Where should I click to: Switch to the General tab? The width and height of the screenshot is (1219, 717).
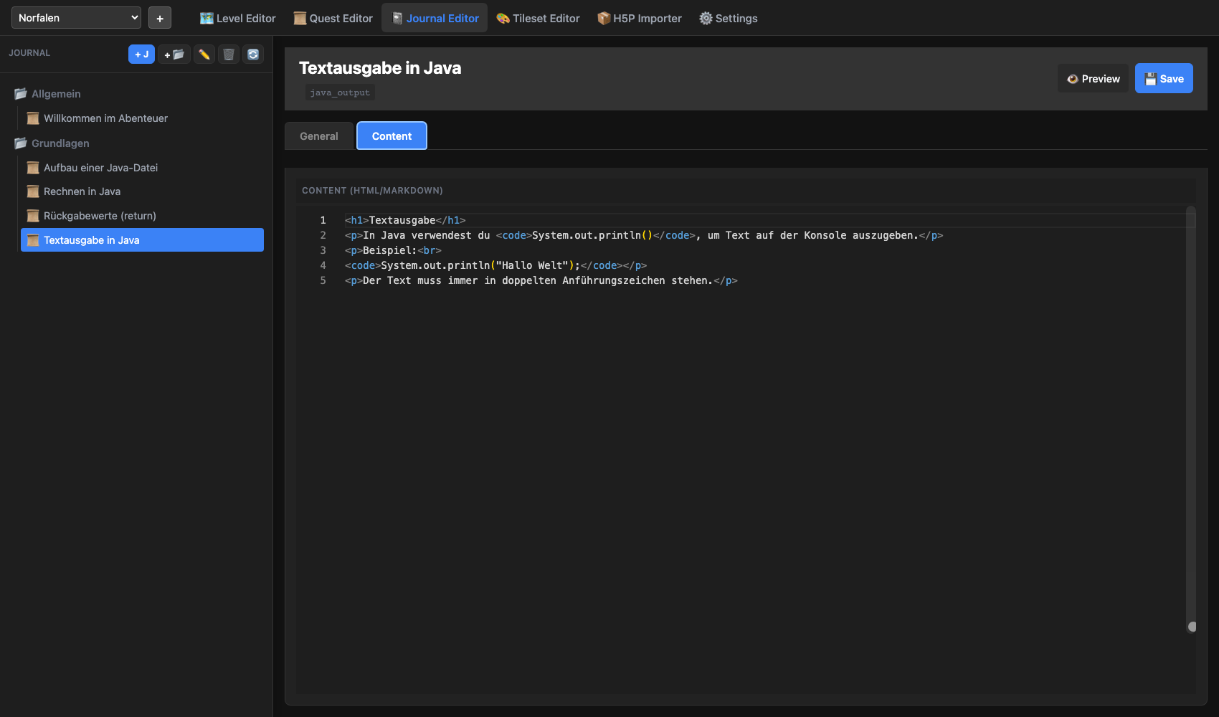click(319, 136)
